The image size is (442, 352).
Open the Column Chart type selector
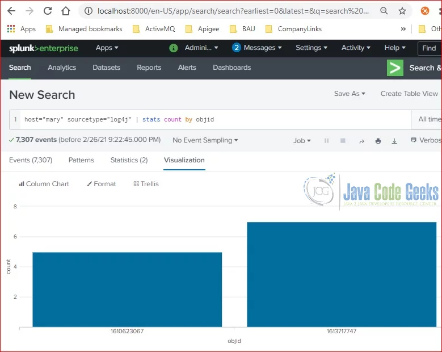point(44,184)
